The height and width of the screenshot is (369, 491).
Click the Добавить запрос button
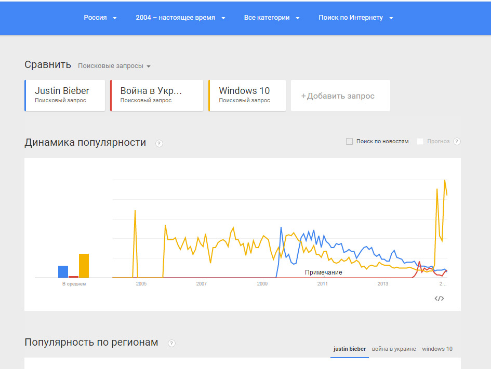point(340,95)
